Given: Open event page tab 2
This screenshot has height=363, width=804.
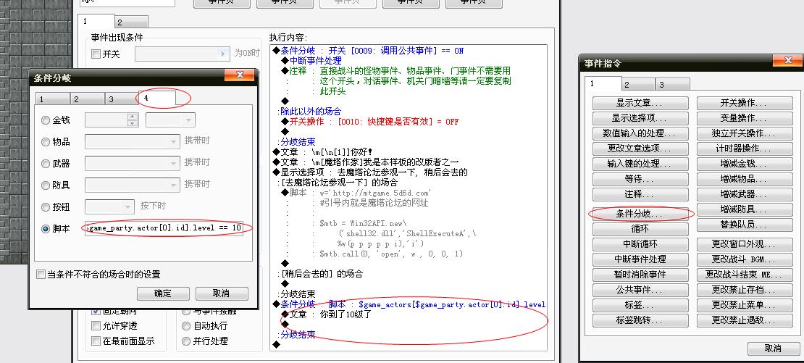Looking at the screenshot, I should (x=131, y=22).
